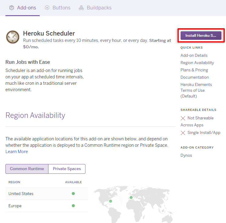Click the United States row
Viewport: 226px width, 223px height.
pyautogui.click(x=47, y=194)
